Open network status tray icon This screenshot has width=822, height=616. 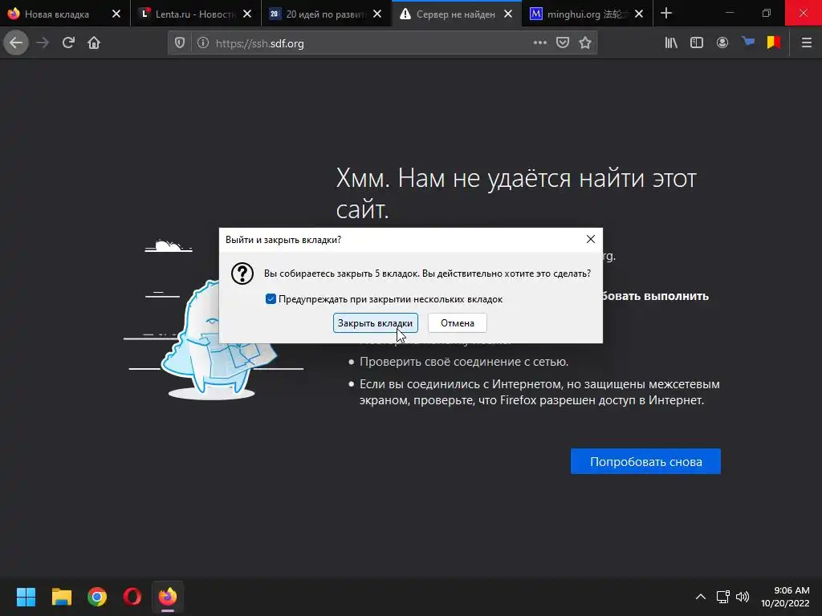[x=723, y=597]
